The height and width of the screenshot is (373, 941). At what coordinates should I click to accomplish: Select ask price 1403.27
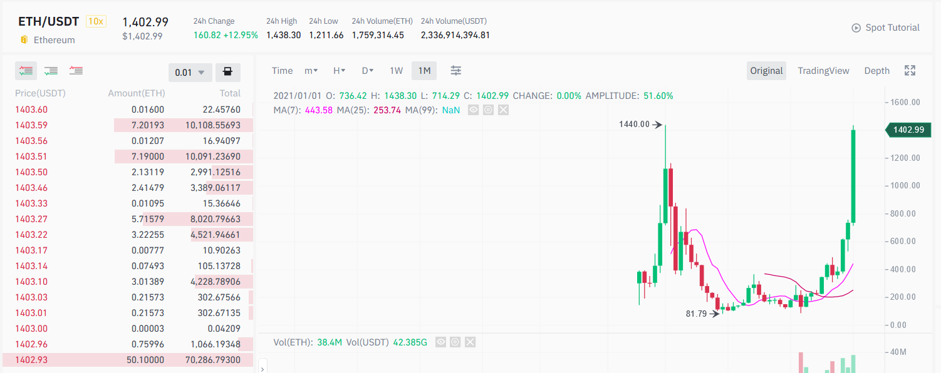click(x=31, y=219)
